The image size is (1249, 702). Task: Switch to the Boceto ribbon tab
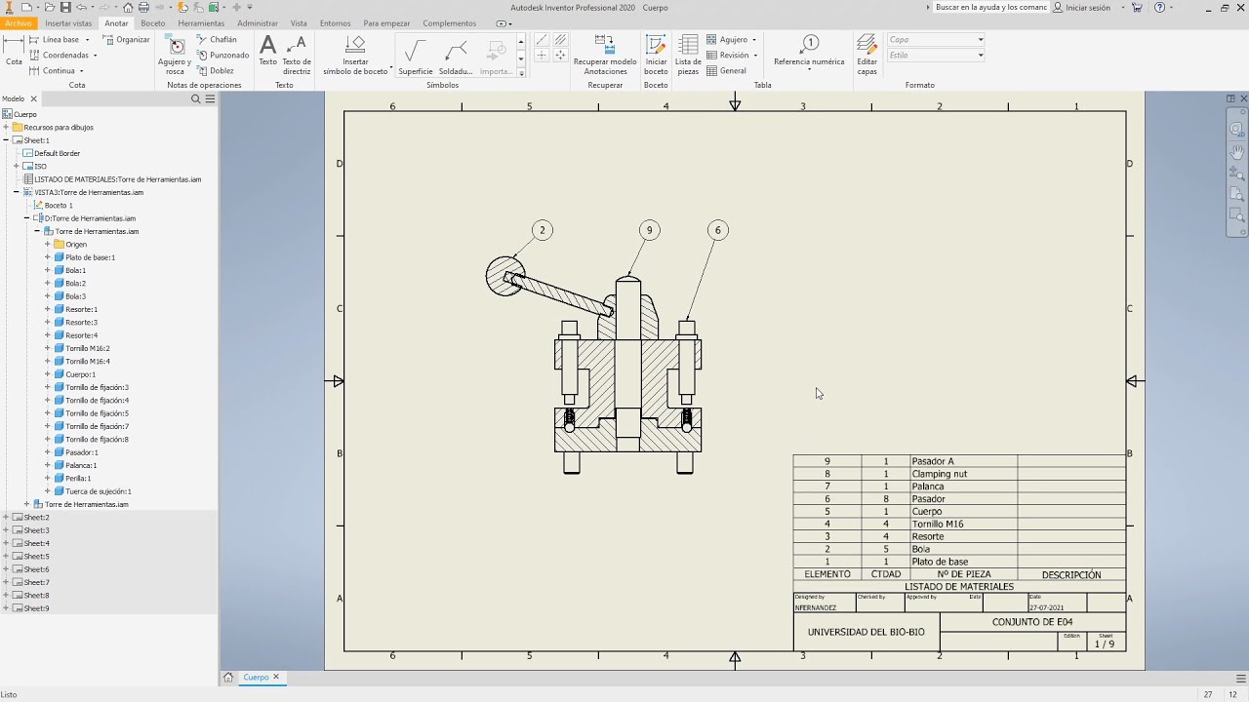click(153, 22)
